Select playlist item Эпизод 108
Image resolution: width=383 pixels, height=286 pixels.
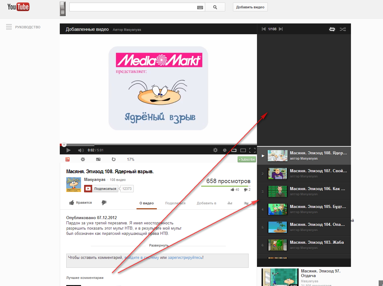click(x=304, y=156)
